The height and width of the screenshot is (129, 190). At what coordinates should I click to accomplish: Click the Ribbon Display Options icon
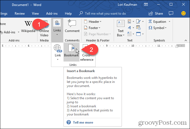point(146,5)
